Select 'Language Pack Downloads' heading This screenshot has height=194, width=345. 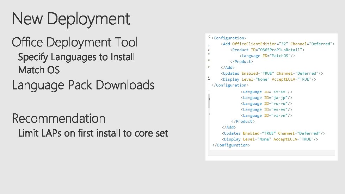(x=83, y=85)
